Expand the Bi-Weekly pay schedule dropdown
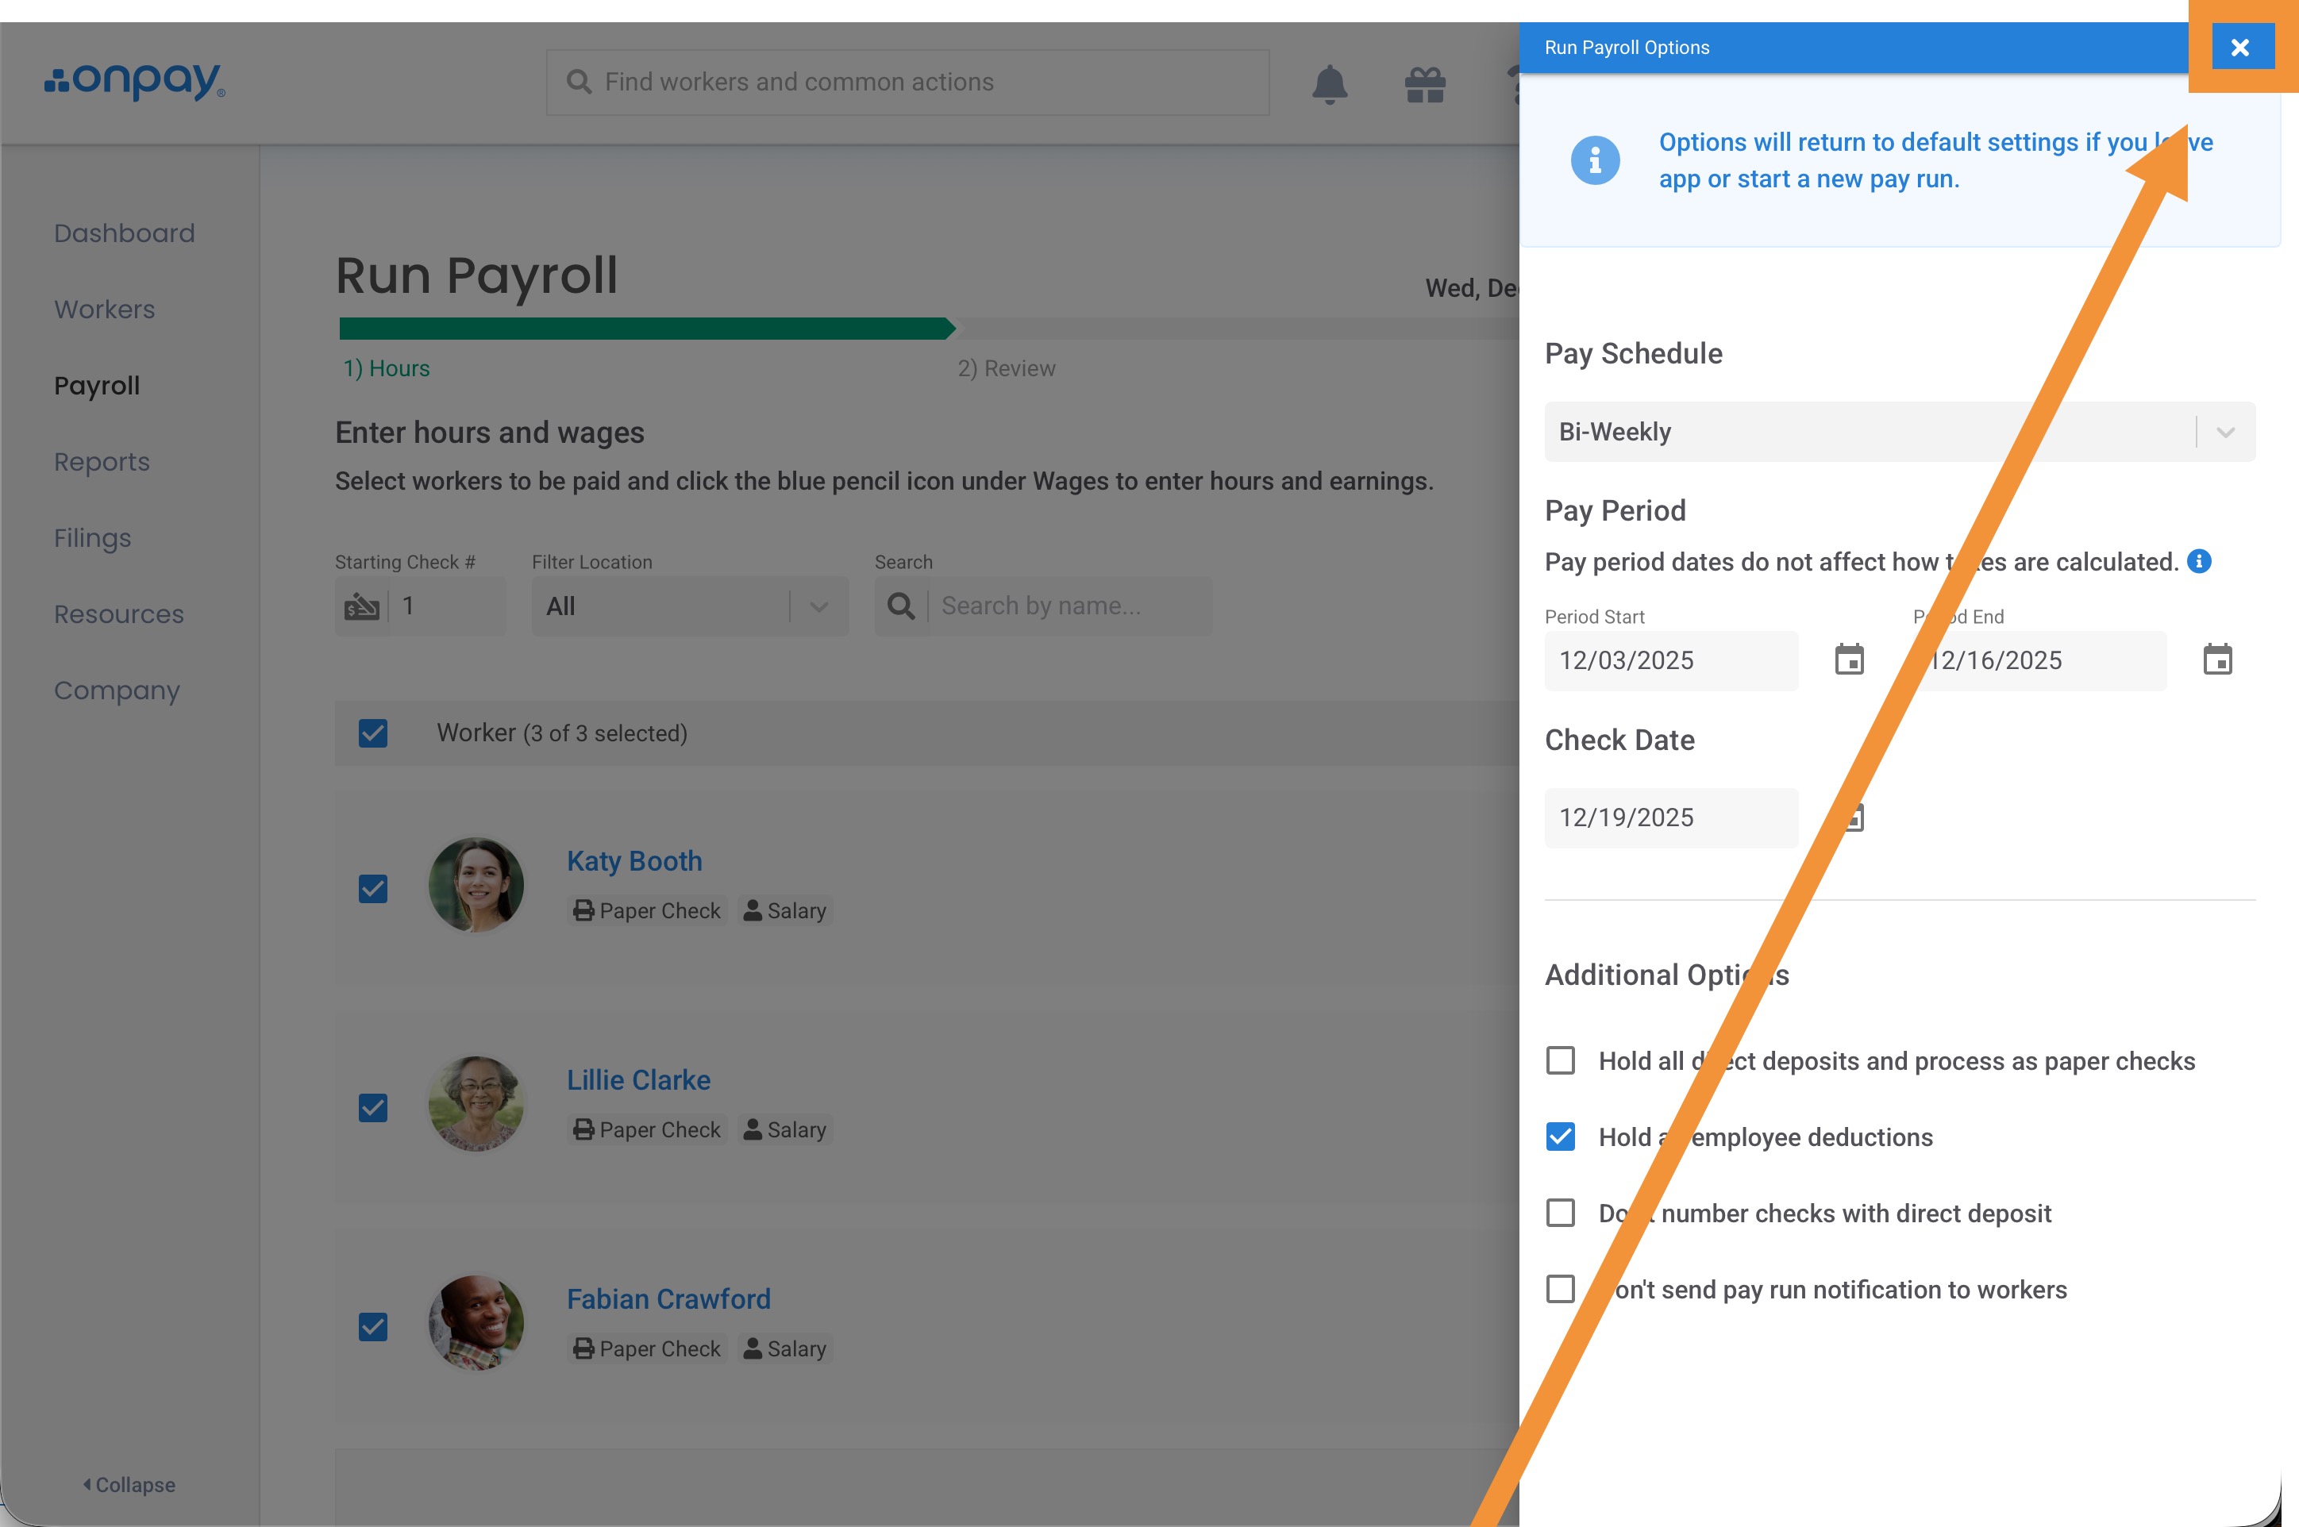This screenshot has height=1527, width=2299. point(2225,432)
